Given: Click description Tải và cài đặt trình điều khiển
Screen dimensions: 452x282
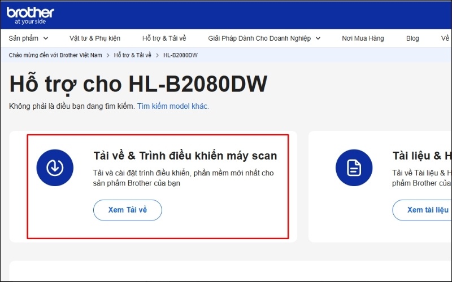Looking at the screenshot, I should coord(183,178).
